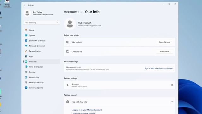
Task: Open the Home settings page
Action: (x=42, y=30)
